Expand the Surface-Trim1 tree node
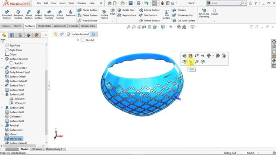Viewport: 276px width, 155px height. tap(2, 85)
